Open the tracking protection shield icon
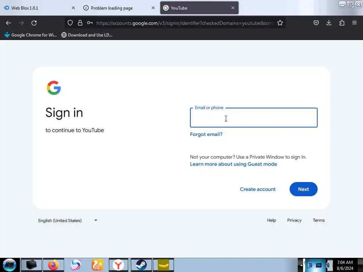This screenshot has width=363, height=272. [70, 23]
